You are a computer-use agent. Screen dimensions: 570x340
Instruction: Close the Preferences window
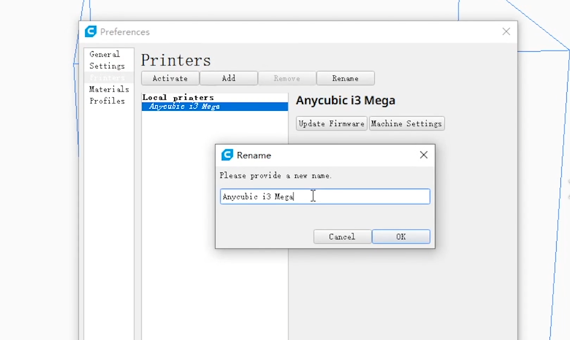(506, 31)
